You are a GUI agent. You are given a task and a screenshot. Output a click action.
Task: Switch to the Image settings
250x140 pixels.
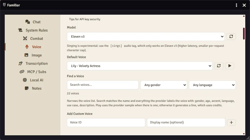click(33, 55)
